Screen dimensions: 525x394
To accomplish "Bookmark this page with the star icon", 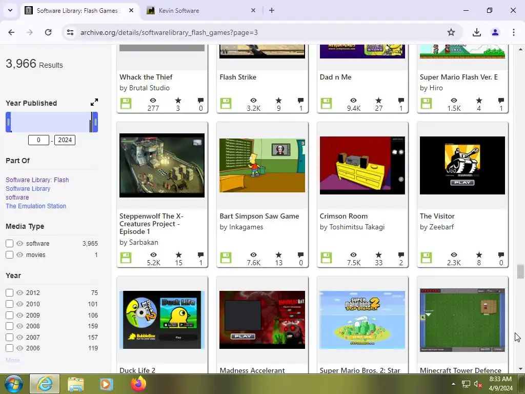I will 451,32.
